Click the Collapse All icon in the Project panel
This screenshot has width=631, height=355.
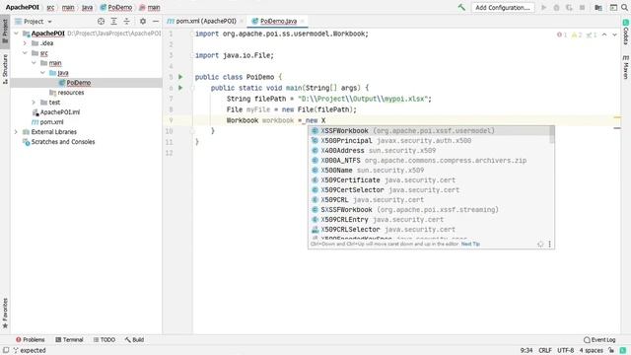pos(127,22)
